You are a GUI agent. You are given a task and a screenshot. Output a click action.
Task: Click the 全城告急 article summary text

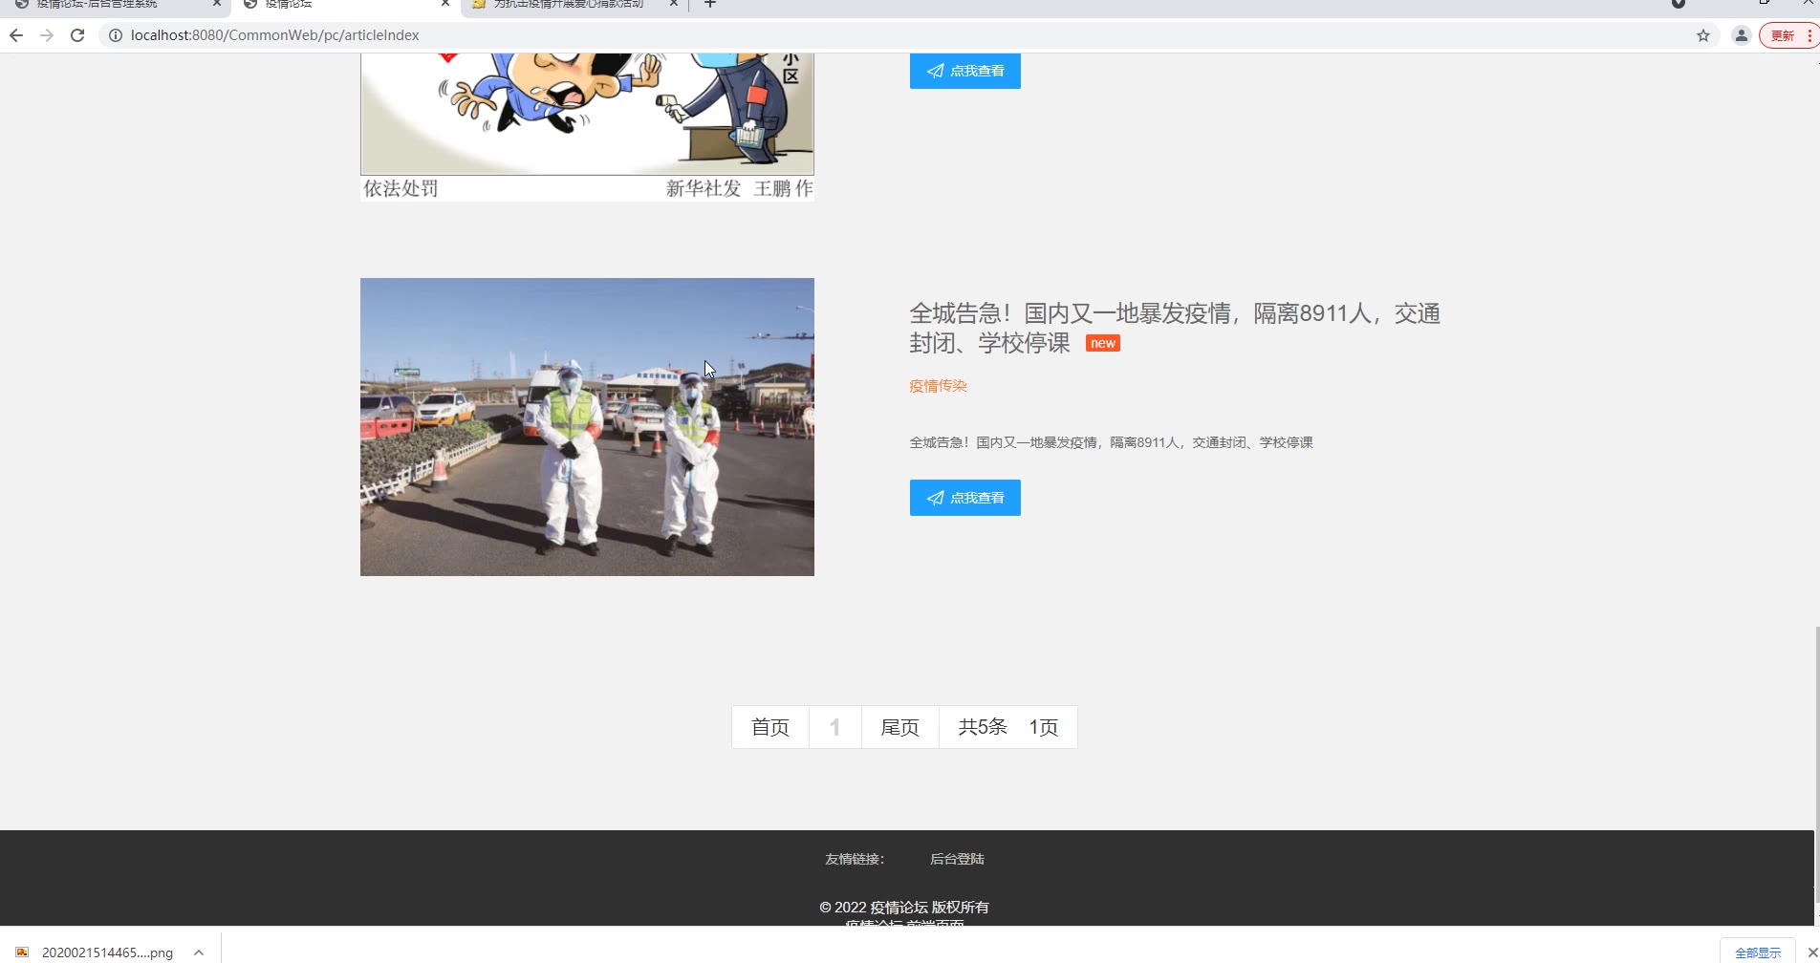click(x=1111, y=442)
